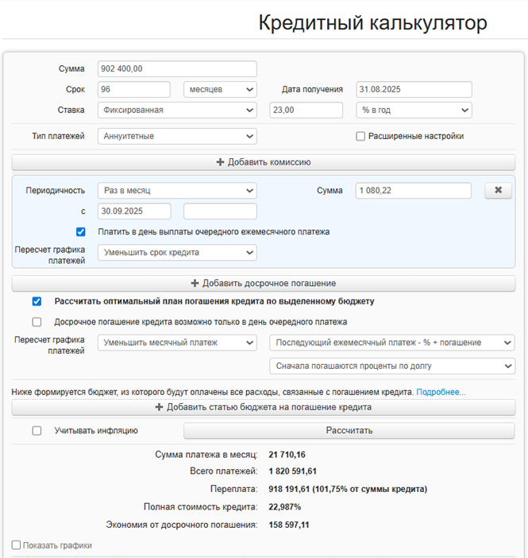Enable 'Учитывать инфляцию' checkbox
Screen dimensions: 528x558
click(37, 431)
